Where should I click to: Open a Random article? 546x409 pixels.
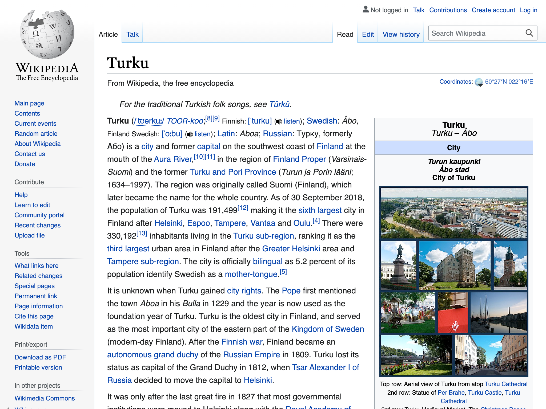[x=36, y=134]
